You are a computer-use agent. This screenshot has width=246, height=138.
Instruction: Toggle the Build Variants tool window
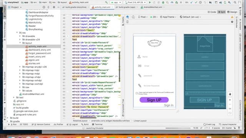pos(5,96)
